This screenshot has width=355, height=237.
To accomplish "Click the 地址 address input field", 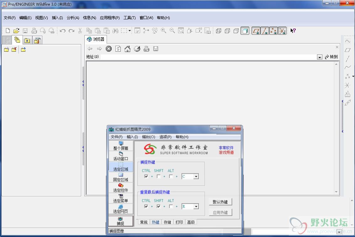I will pyautogui.click(x=209, y=57).
